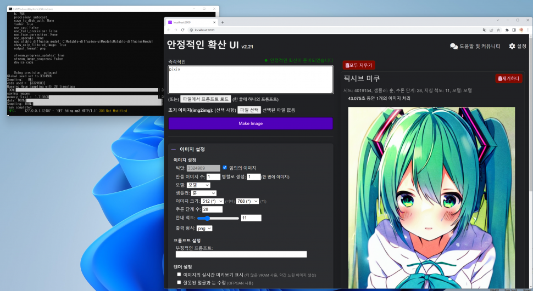Remove the task with '제거하다' button
Screen dimensions: 533x291
coord(508,78)
